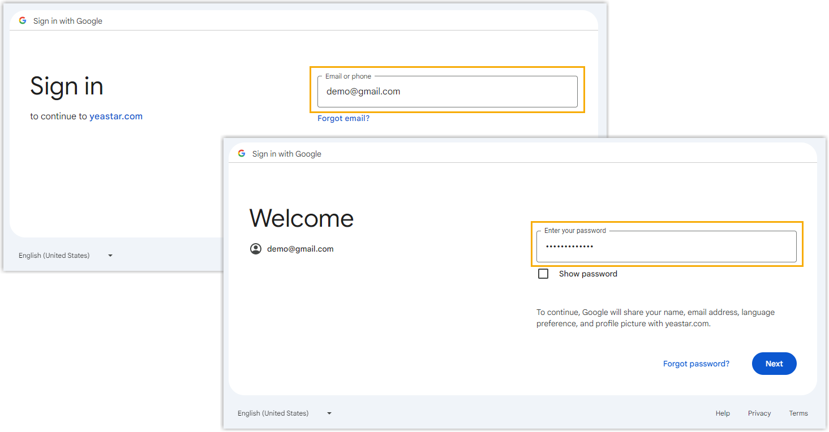
Task: Click the Google logo in the Welcome window
Action: (x=242, y=154)
